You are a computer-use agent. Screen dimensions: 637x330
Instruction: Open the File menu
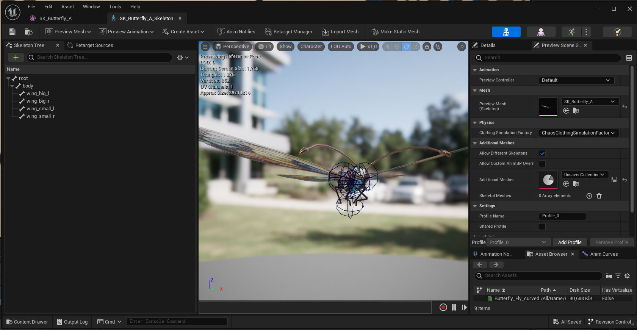coord(31,7)
